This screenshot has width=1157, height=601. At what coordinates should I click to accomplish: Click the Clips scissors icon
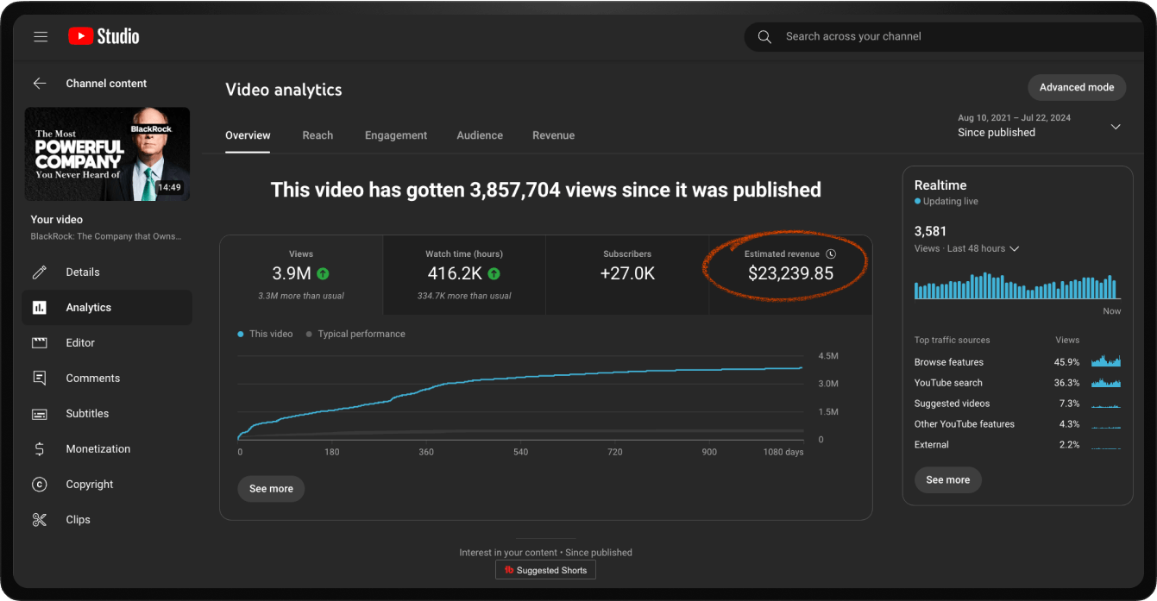pos(40,520)
